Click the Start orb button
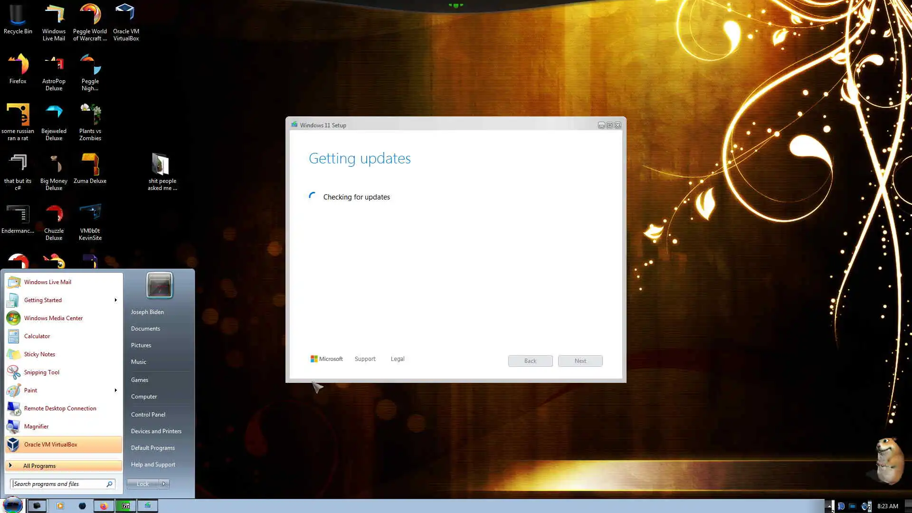The image size is (912, 513). tap(13, 504)
